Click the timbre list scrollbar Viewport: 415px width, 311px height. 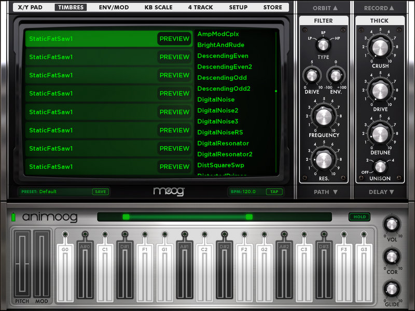(x=276, y=102)
